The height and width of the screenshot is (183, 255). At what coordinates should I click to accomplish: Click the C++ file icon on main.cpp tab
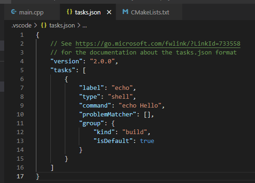tap(14, 12)
